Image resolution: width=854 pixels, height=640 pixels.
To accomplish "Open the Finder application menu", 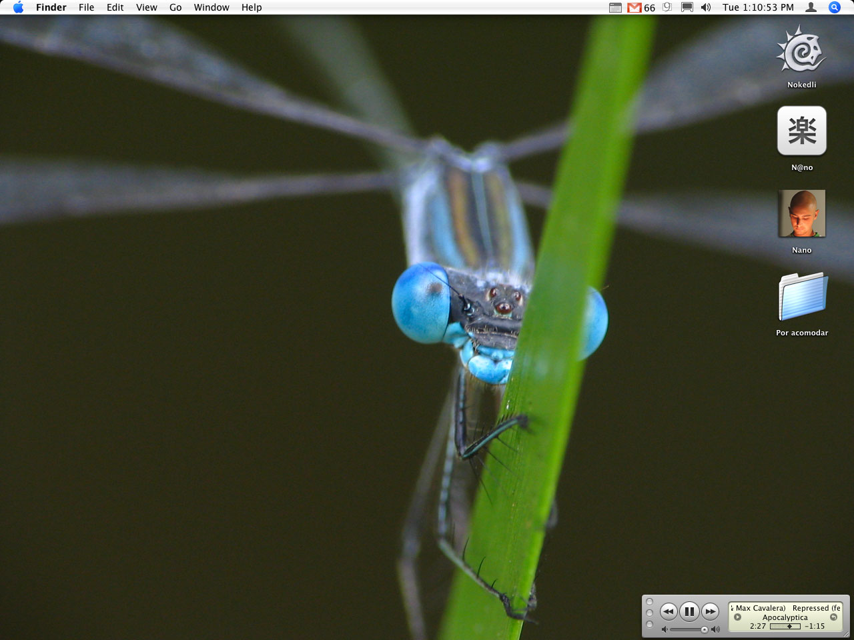I will coord(51,7).
